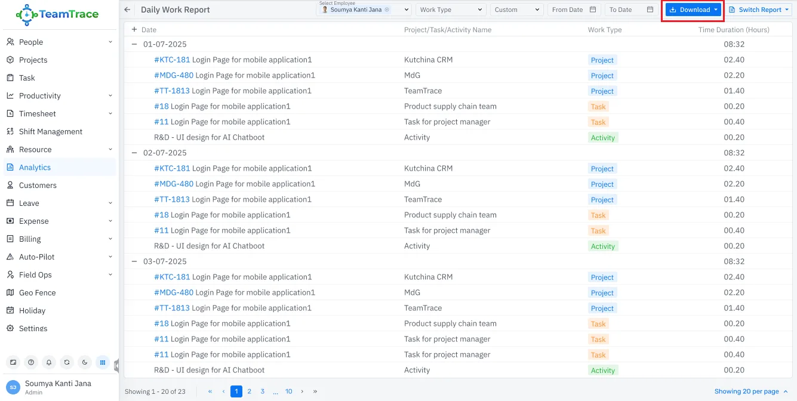Collapse the 01-07-2025 date group
Viewport: 797px width, 401px height.
click(x=134, y=44)
